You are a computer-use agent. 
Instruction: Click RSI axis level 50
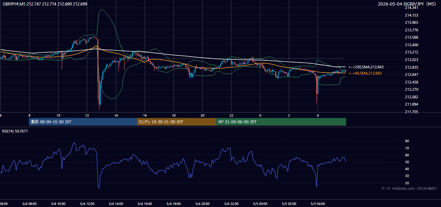[x=407, y=162]
